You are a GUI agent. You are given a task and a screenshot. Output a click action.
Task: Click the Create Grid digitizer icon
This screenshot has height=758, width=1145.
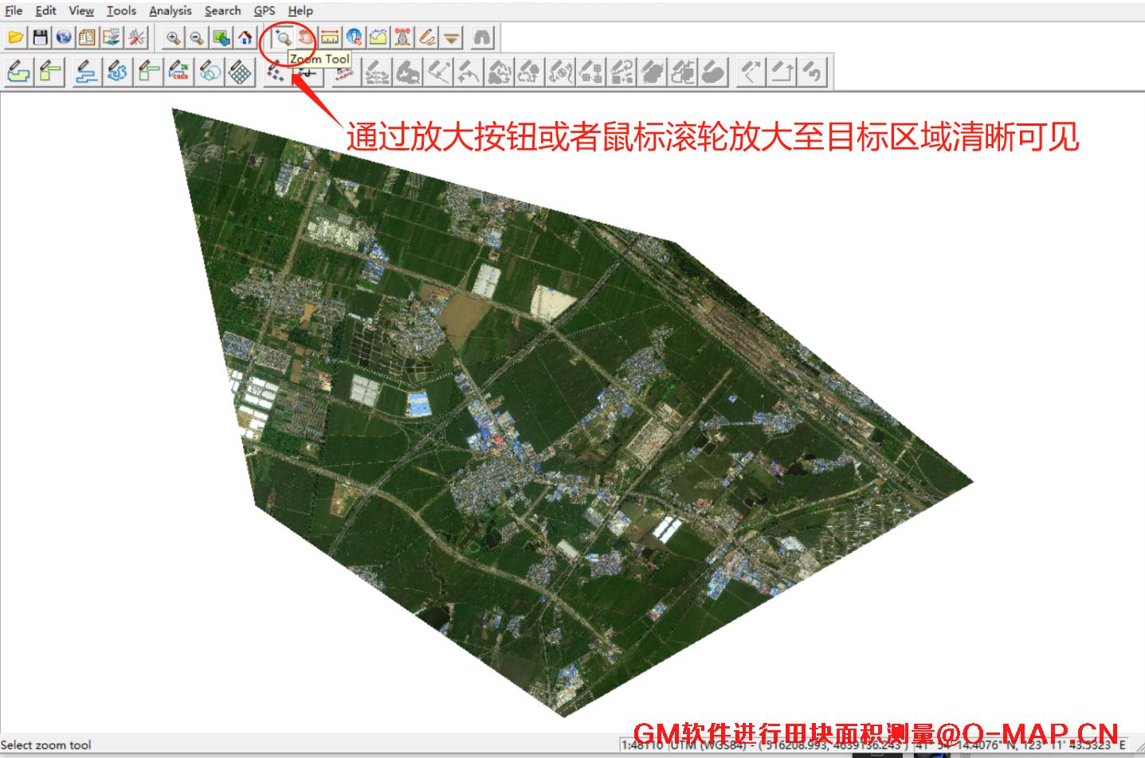(240, 72)
